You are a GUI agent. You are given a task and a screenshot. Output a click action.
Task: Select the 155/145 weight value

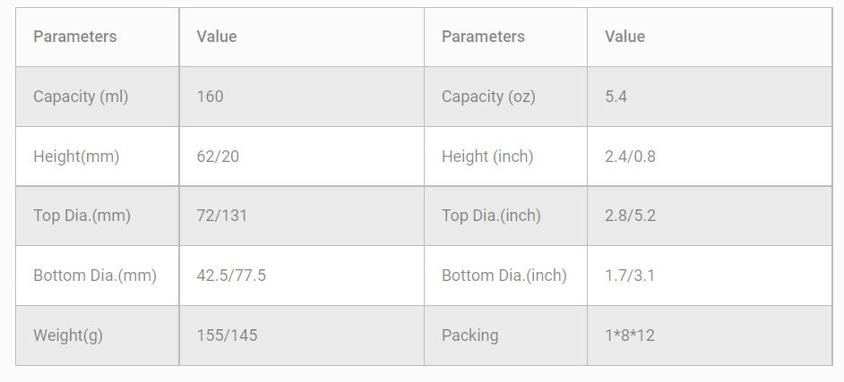click(x=227, y=335)
